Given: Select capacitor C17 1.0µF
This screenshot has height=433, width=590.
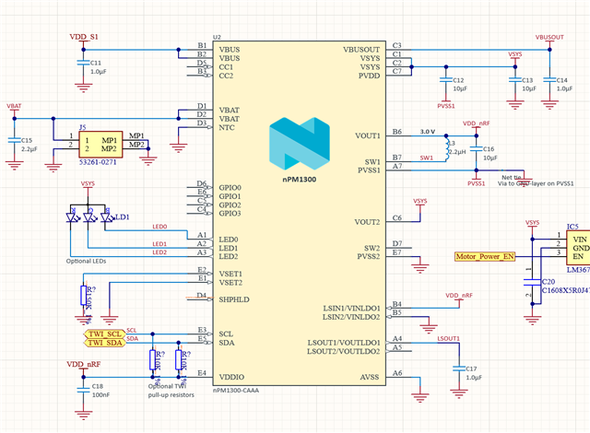Looking at the screenshot, I should (459, 369).
